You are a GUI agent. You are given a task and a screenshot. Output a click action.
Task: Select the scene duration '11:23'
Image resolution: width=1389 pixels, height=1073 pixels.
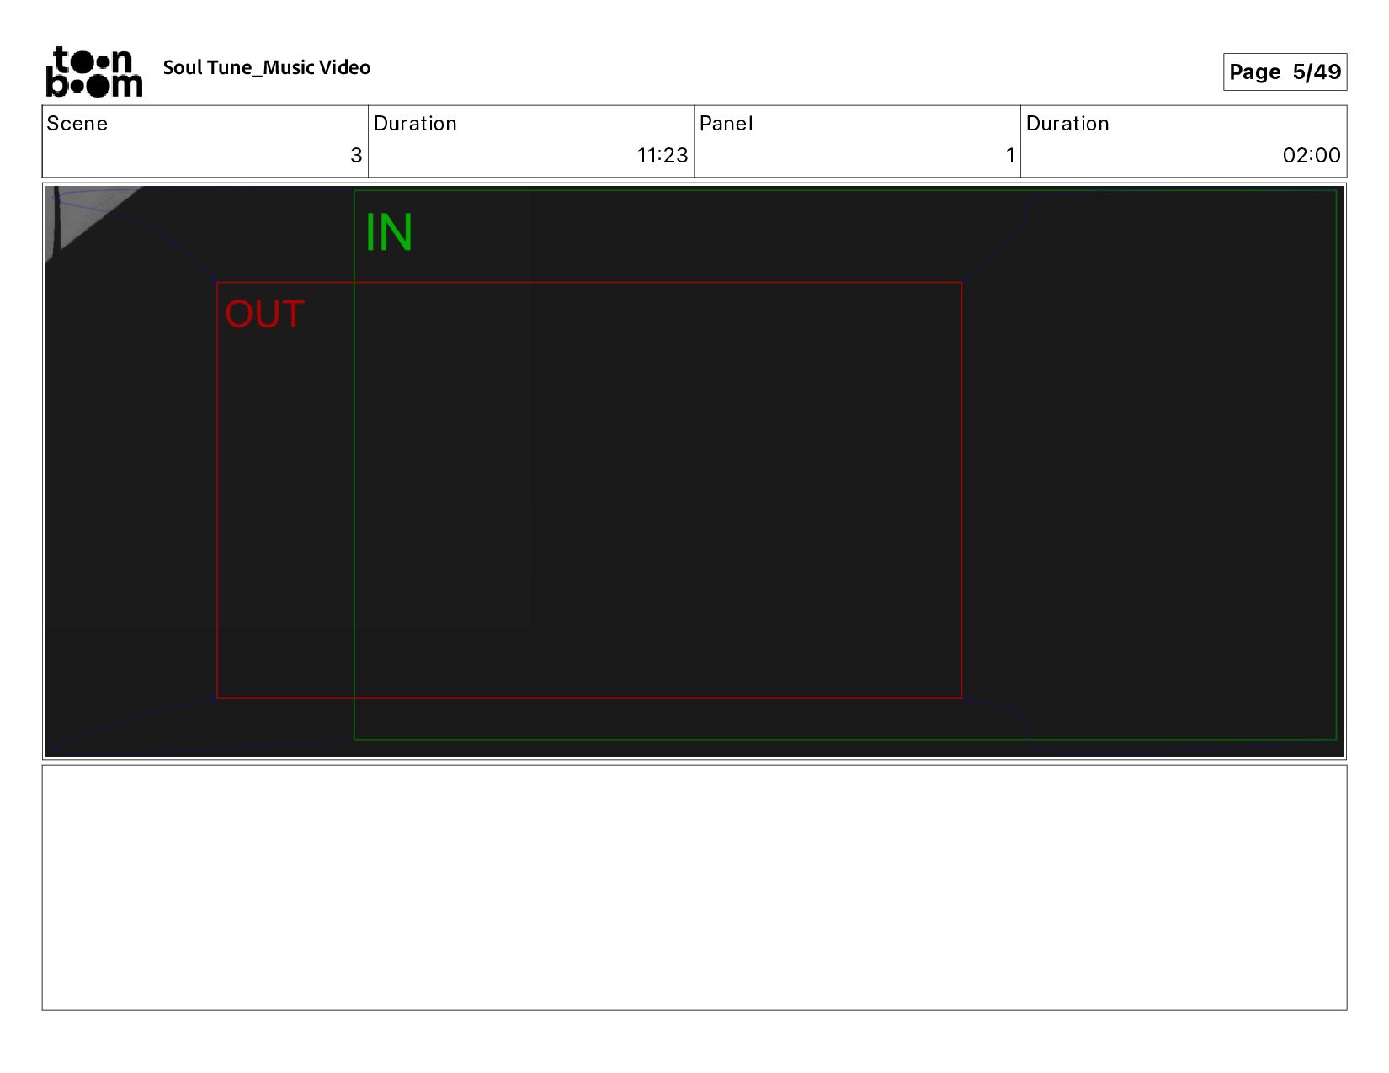coord(663,155)
